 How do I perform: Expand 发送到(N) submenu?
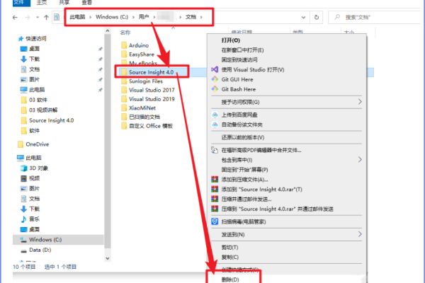tap(360, 234)
